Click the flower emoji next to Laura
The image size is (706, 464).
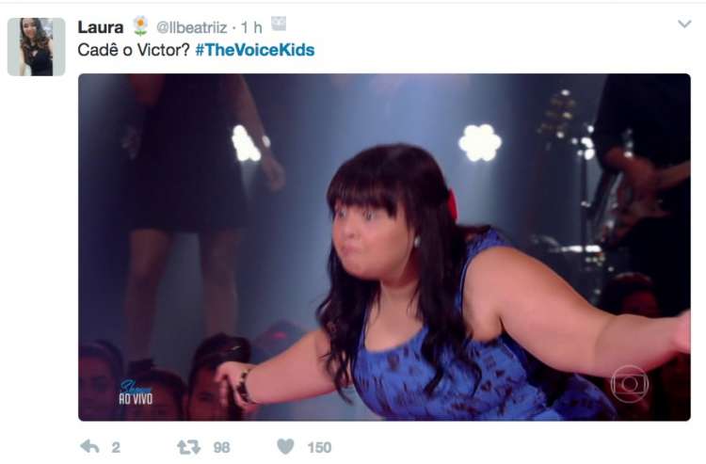(141, 26)
